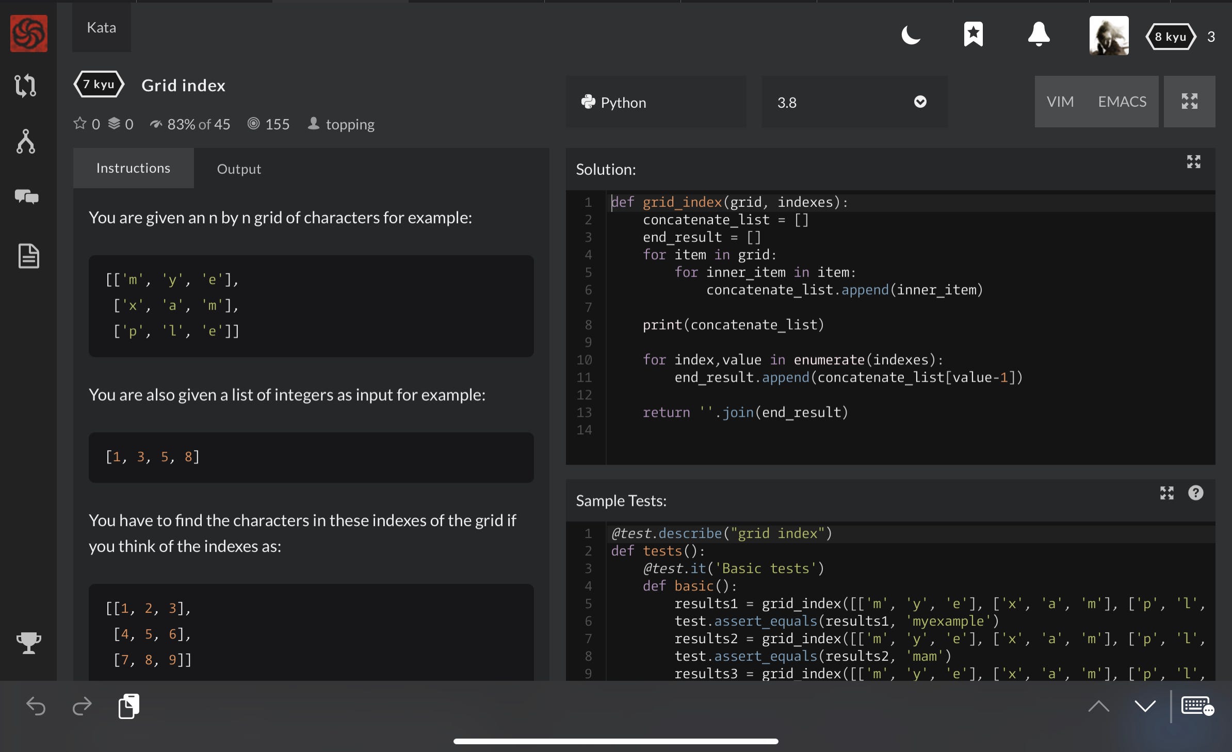This screenshot has height=752, width=1232.
Task: Toggle dark mode moon icon
Action: [x=911, y=35]
